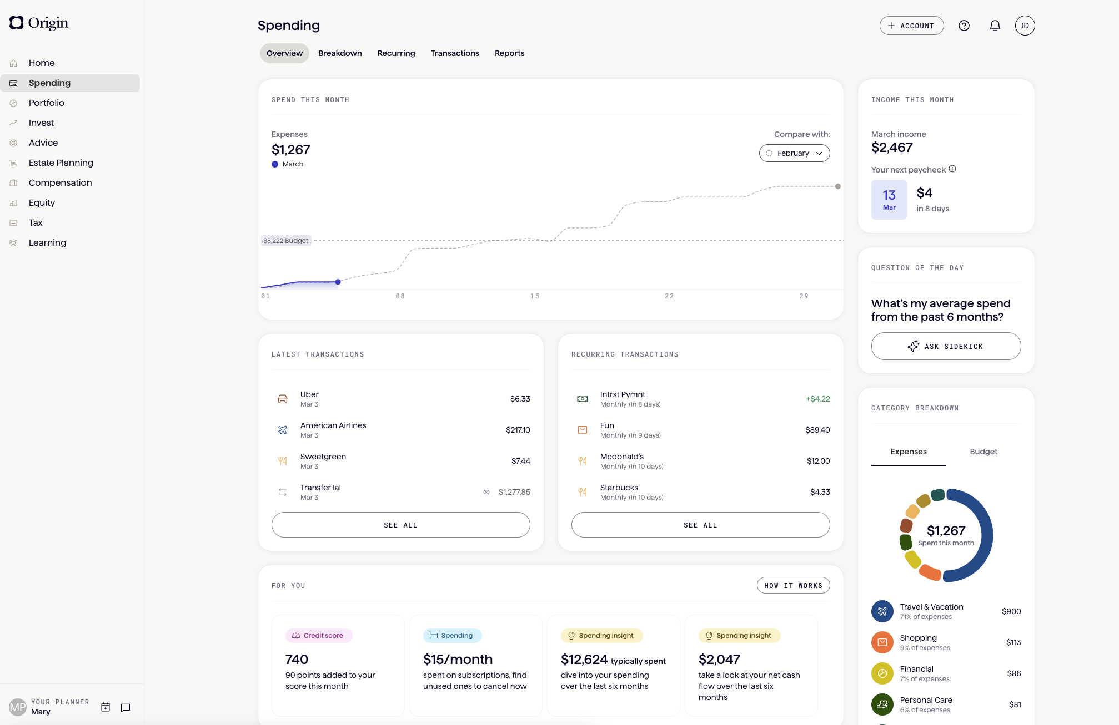Open chat message icon next to Mary
1119x725 pixels.
click(x=126, y=707)
